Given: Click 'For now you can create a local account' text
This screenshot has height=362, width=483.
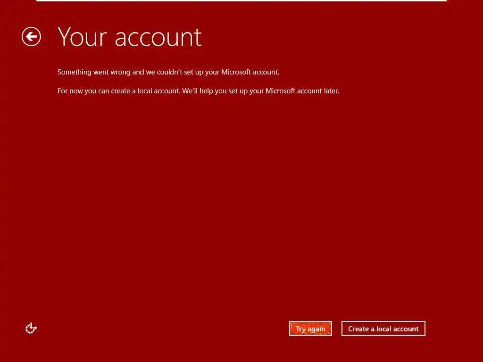Looking at the screenshot, I should pos(199,91).
